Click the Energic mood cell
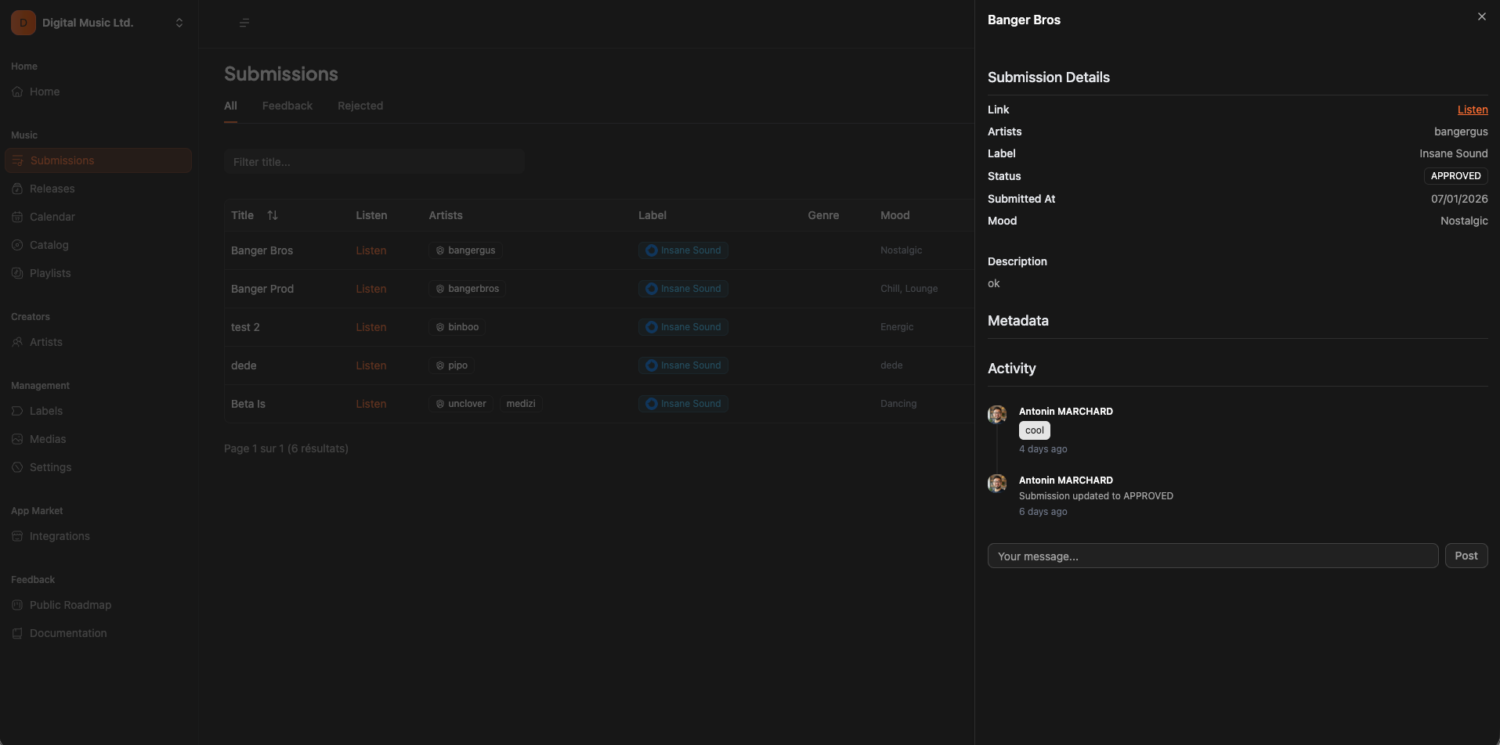This screenshot has height=745, width=1500. 897,327
